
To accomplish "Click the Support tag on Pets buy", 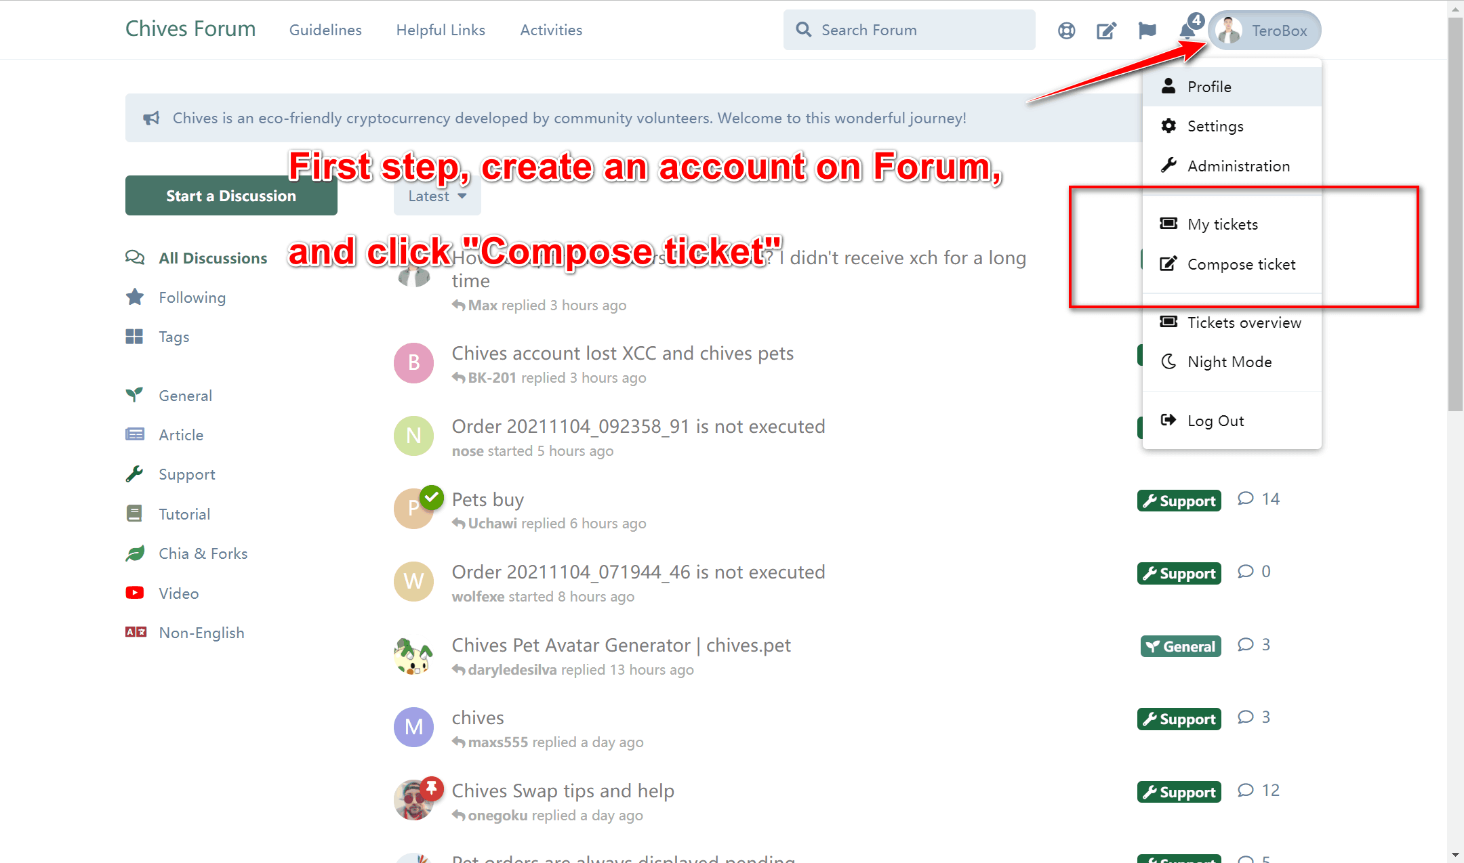I will pos(1179,501).
